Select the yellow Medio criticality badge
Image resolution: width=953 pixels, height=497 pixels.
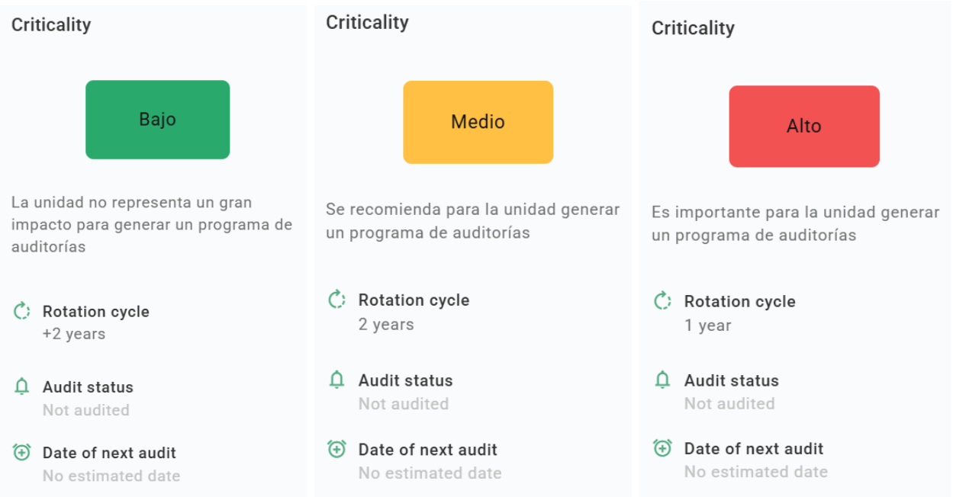tap(478, 122)
